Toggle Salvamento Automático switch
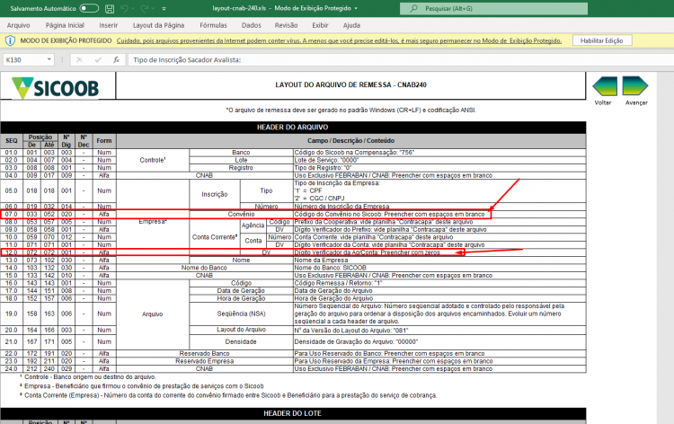This screenshot has width=674, height=424. click(89, 8)
